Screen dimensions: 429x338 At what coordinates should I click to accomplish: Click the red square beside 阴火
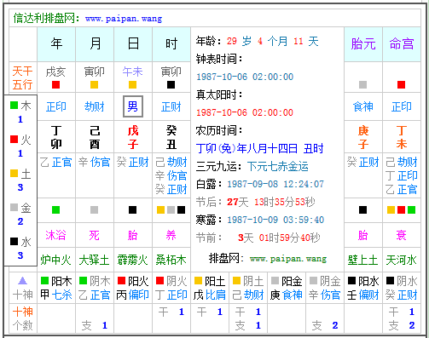[159, 281]
